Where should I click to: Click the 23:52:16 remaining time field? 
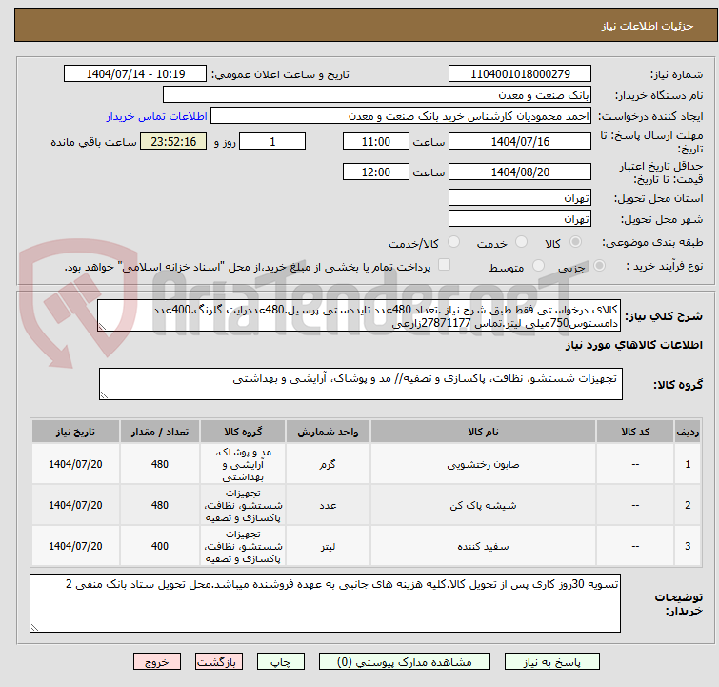click(x=173, y=141)
